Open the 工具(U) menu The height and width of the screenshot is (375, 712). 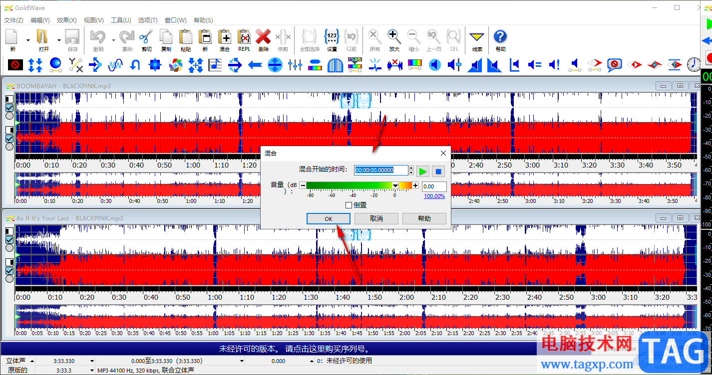(121, 20)
